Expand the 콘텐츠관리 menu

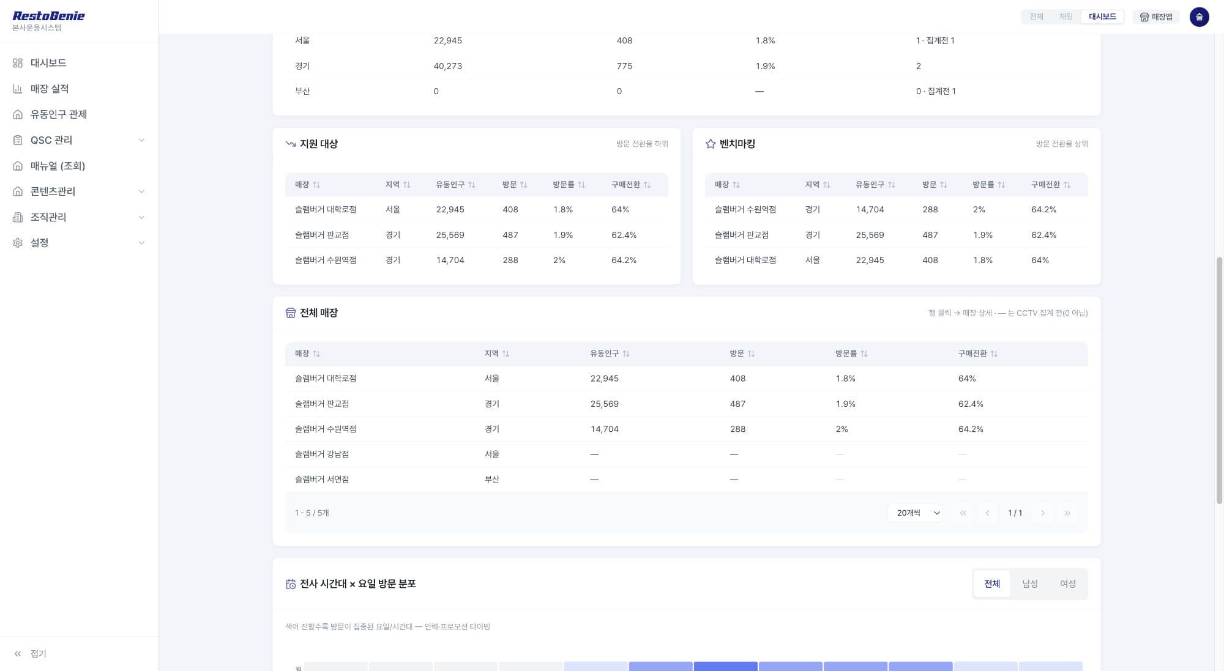[79, 191]
